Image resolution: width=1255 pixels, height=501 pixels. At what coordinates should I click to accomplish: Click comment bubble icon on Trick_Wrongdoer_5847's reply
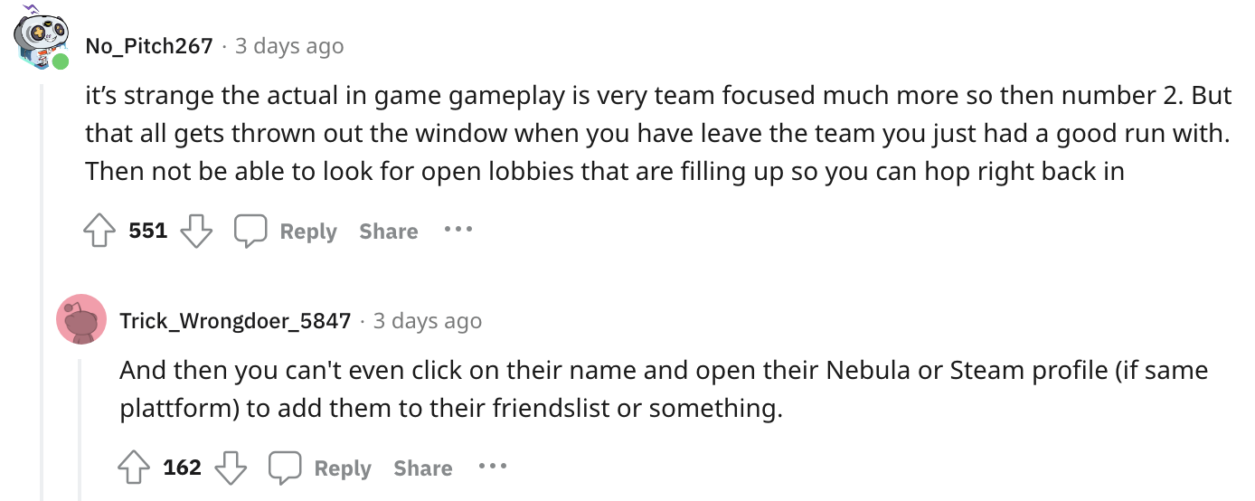click(284, 468)
